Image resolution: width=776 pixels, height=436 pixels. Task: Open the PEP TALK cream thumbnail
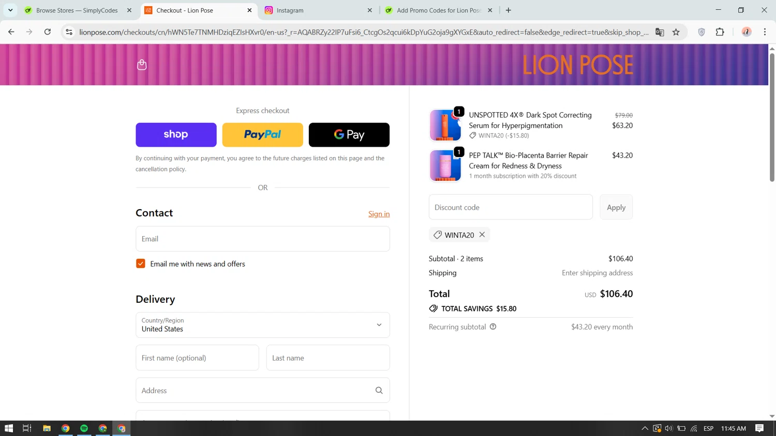445,165
